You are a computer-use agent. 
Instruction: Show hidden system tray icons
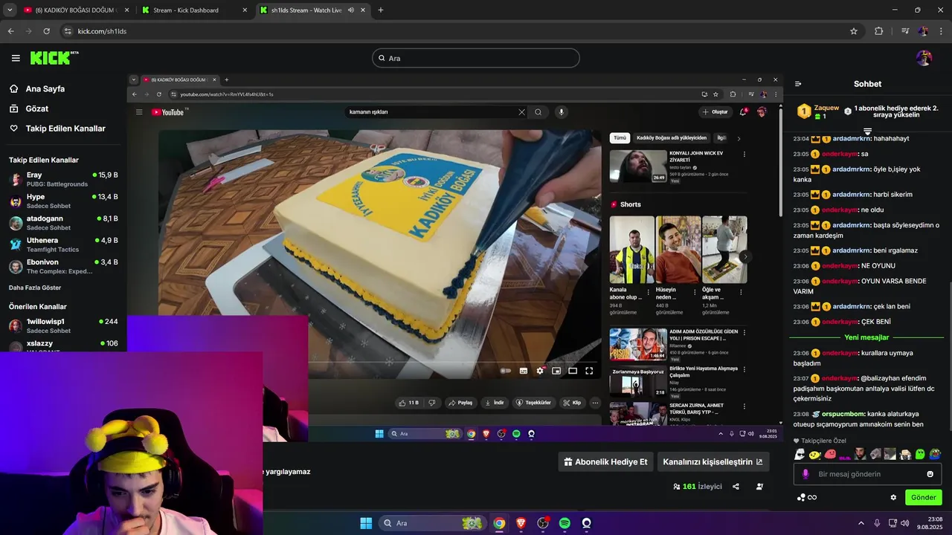coord(861,523)
